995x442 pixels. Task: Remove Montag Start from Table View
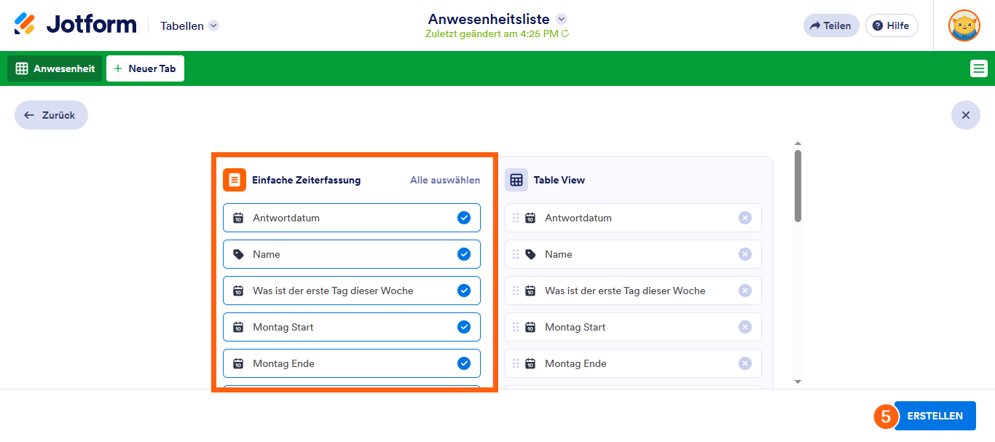pos(744,327)
